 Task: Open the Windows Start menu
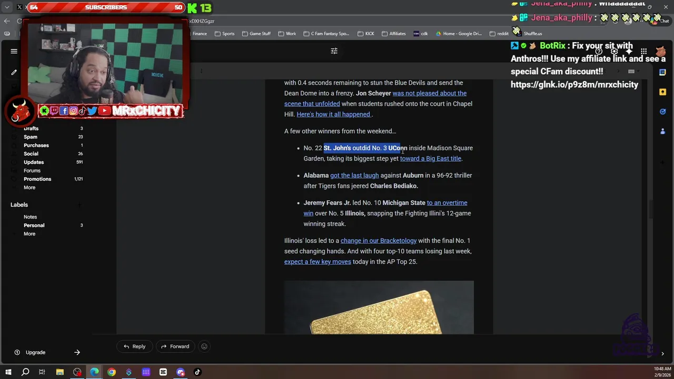[x=8, y=372]
